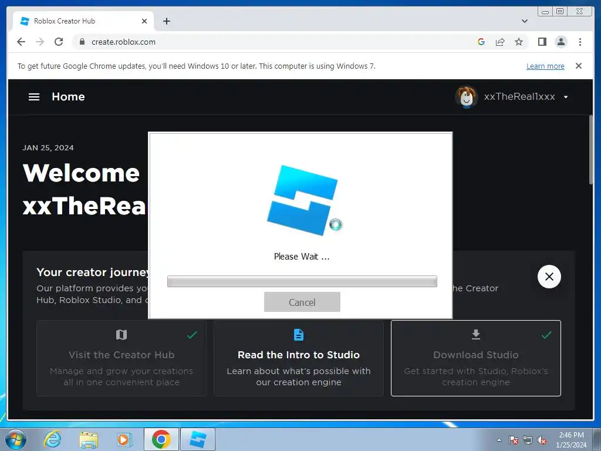
Task: Click the site lock icon in address bar
Action: (x=82, y=42)
